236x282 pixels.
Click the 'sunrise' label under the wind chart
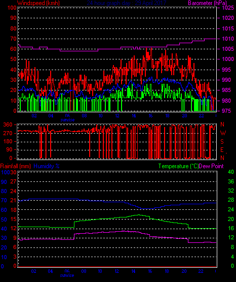point(67,120)
